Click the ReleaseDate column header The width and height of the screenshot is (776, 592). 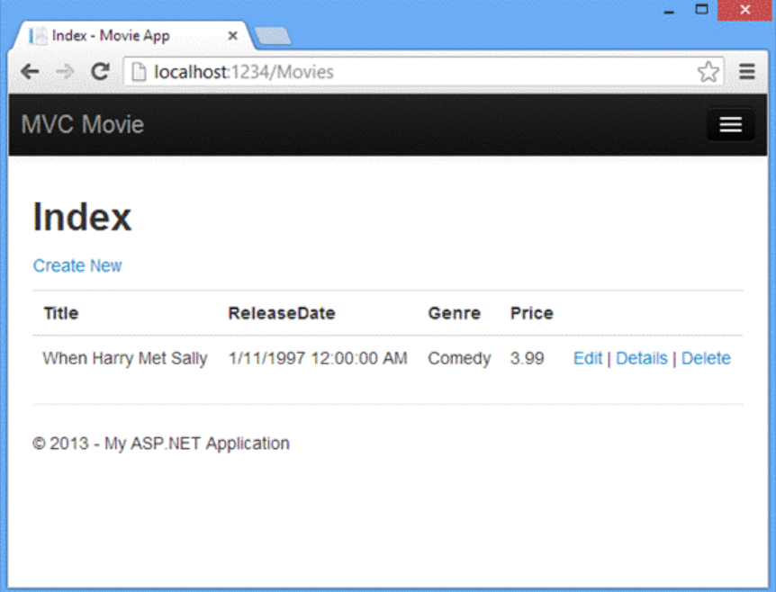282,313
